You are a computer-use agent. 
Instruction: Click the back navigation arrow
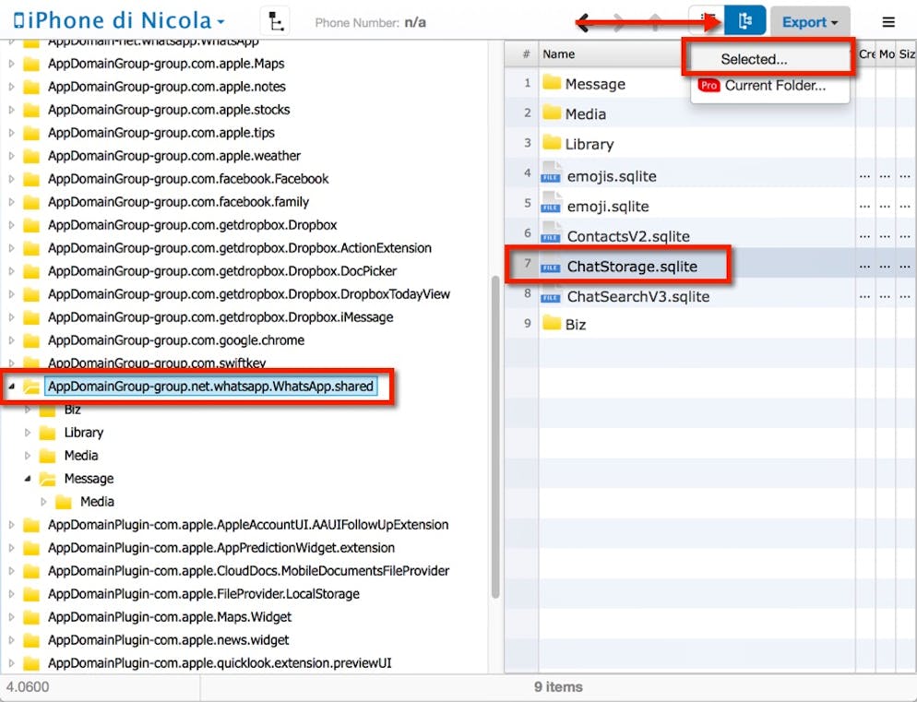(x=583, y=23)
